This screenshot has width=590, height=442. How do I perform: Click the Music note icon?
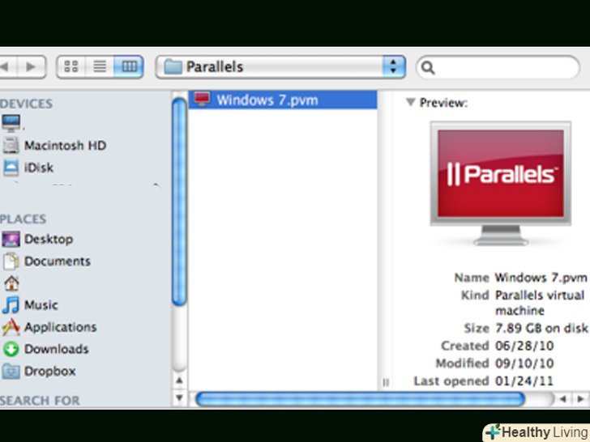(11, 305)
